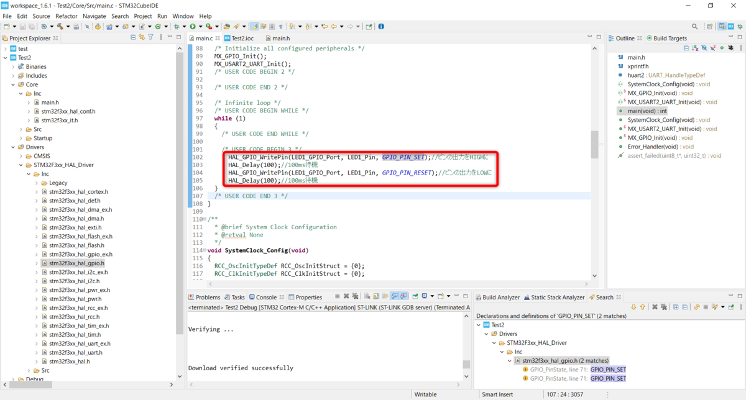Click Remove Selected Matches in Search view
This screenshot has height=400, width=746.
tap(655, 307)
